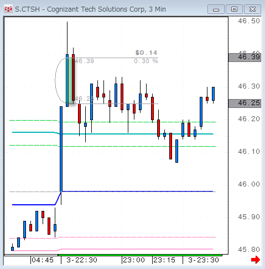Click the 45.80 price axis label
This screenshot has width=265, height=269.
(x=249, y=250)
